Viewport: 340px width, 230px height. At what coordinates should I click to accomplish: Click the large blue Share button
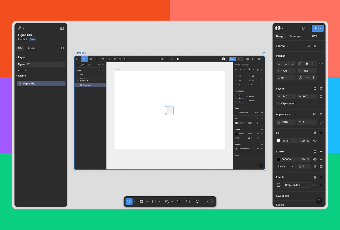318,28
